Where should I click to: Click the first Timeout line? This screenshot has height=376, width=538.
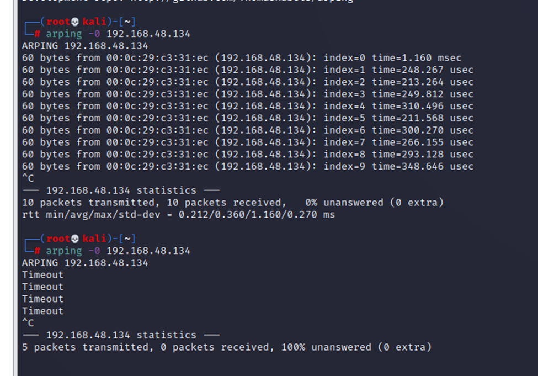(43, 275)
